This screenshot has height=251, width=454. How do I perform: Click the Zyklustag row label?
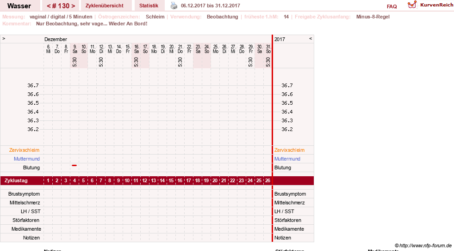coord(16,180)
